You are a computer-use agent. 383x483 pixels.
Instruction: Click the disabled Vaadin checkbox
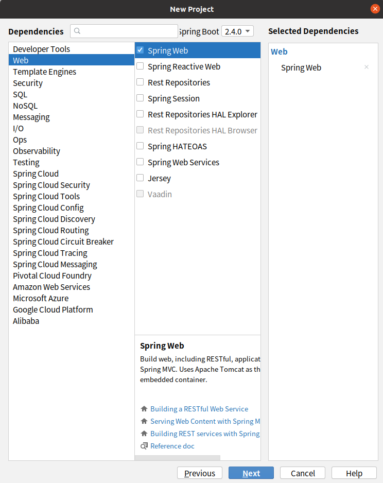point(140,194)
